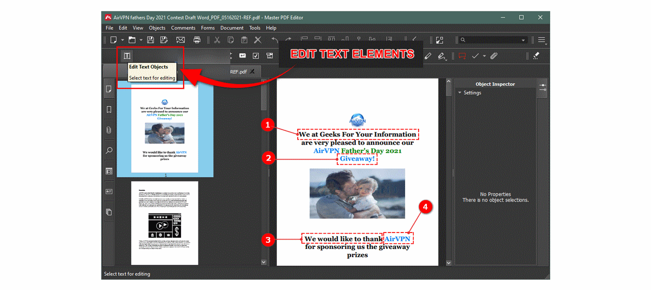
Task: Create a new document
Action: [x=114, y=40]
